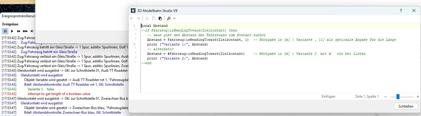421x116 pixels.
Task: Decrease editor zoom with minus button
Action: pyautogui.click(x=385, y=96)
